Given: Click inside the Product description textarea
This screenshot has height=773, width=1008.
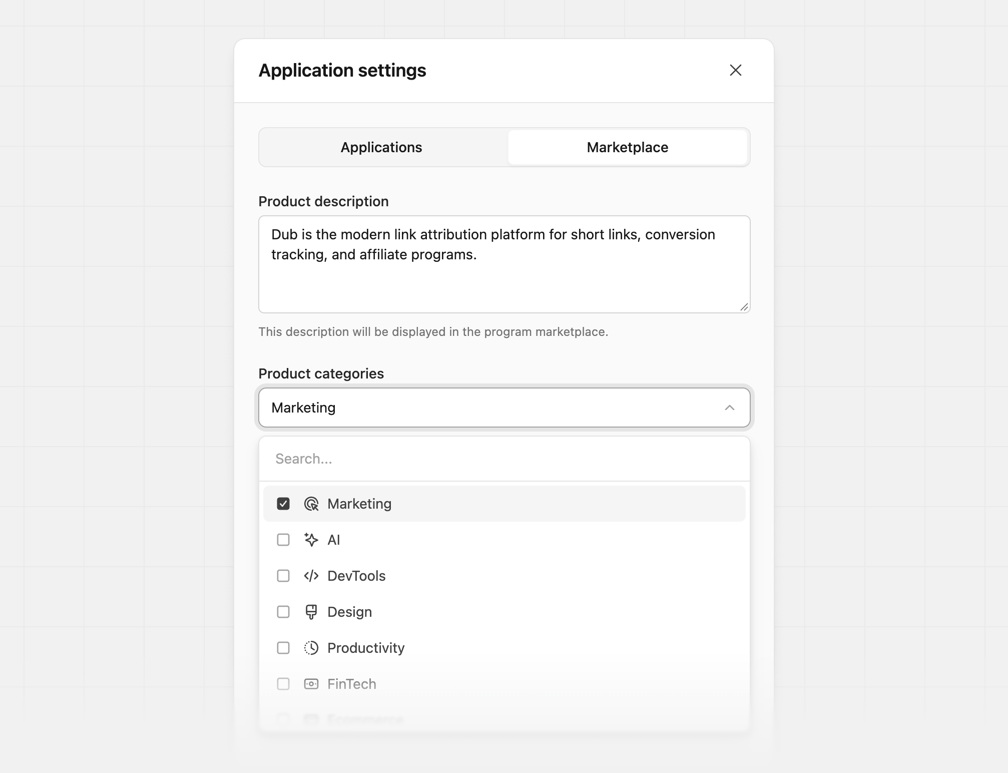Looking at the screenshot, I should click(x=504, y=264).
